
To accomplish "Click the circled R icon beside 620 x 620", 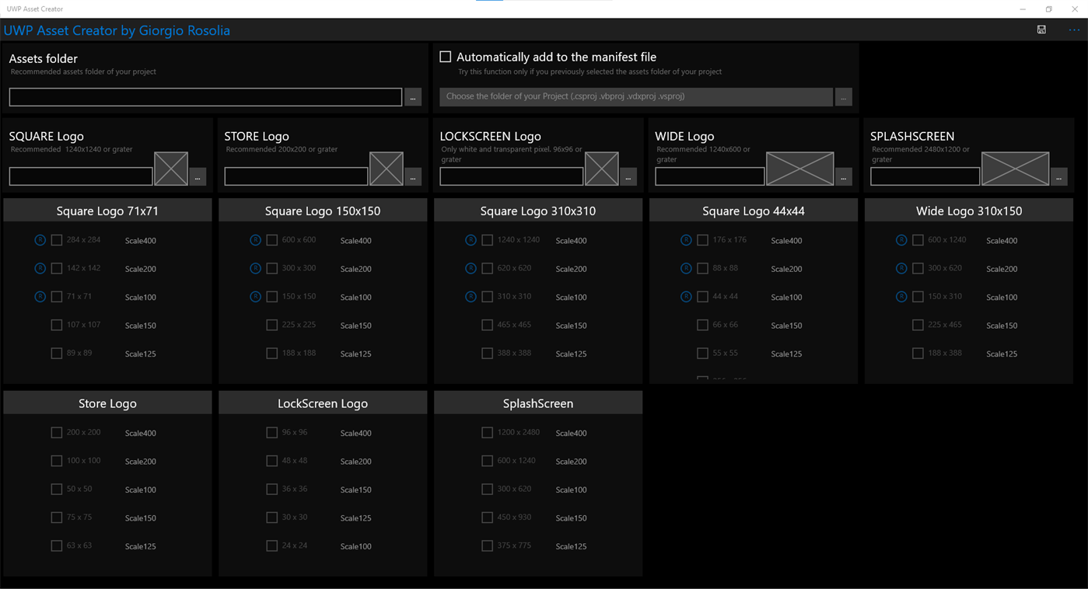I will pos(471,268).
